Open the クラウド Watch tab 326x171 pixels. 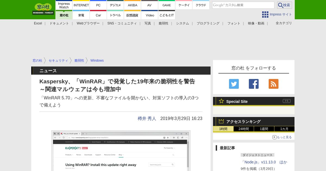201,5
